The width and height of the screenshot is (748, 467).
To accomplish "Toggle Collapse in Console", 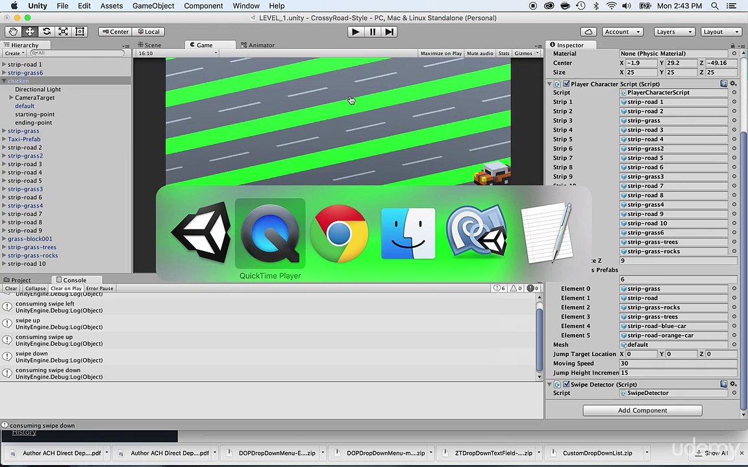I will (x=35, y=288).
